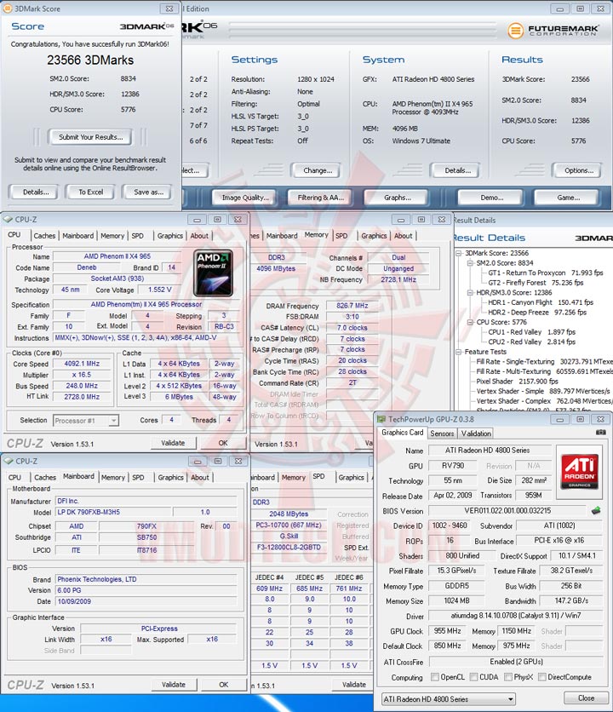Click Details button in Score window
Image resolution: width=613 pixels, height=712 pixels.
pyautogui.click(x=36, y=192)
